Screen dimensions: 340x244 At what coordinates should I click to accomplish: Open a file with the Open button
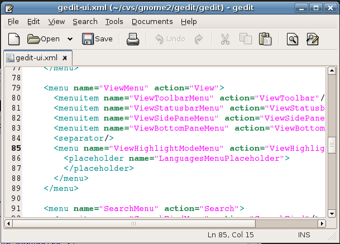pyautogui.click(x=44, y=39)
